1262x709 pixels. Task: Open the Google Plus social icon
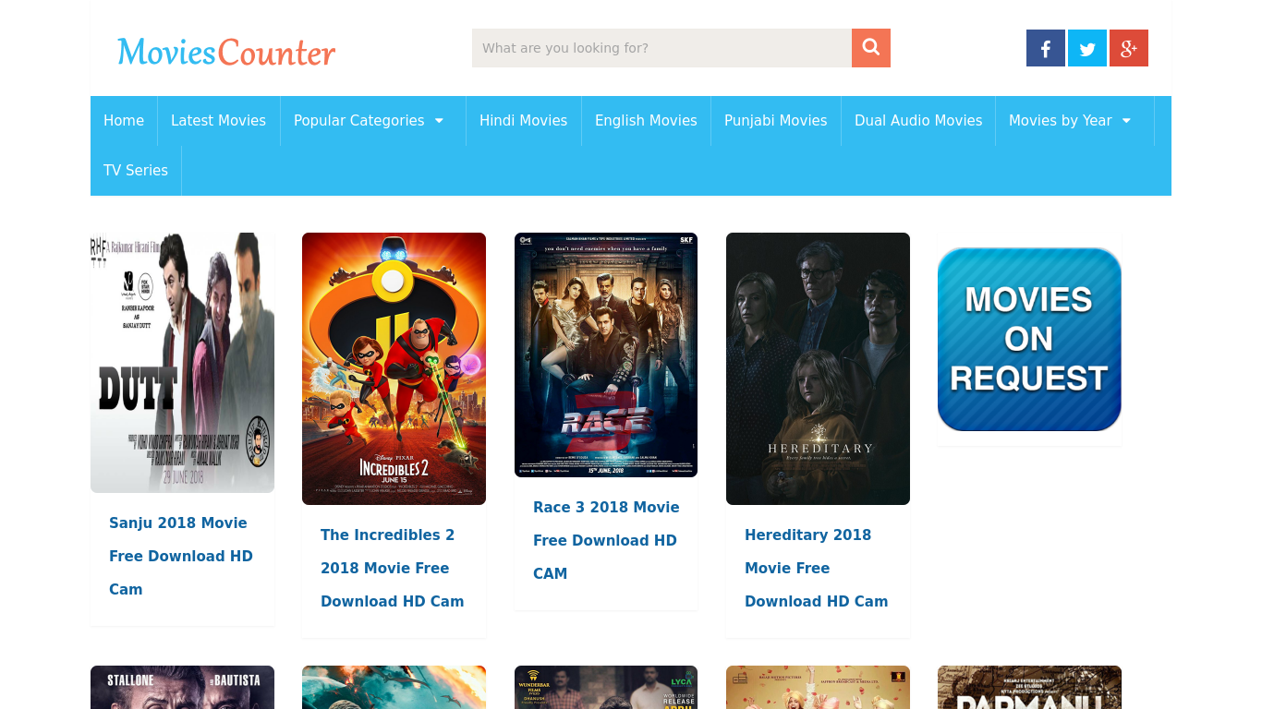[1129, 48]
